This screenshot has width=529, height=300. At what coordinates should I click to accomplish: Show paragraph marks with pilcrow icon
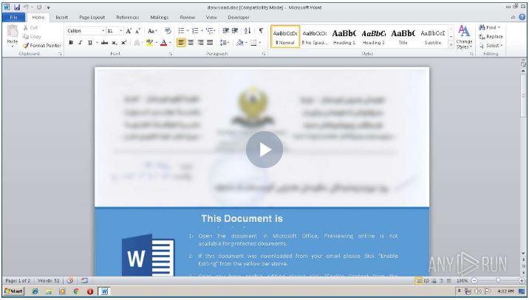coord(261,31)
